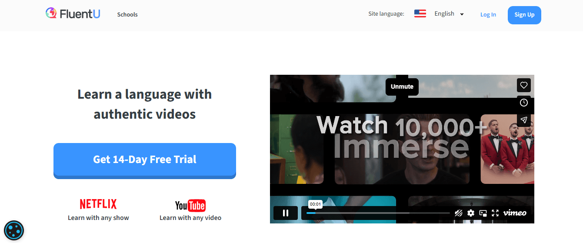This screenshot has width=583, height=243.
Task: Start the Get 14-Day Free Trial
Action: coord(145,160)
